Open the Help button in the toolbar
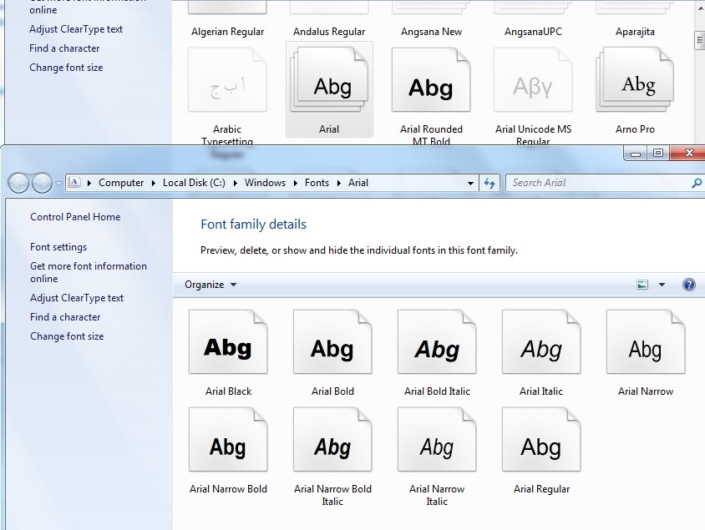Viewport: 705px width, 530px height. click(689, 285)
